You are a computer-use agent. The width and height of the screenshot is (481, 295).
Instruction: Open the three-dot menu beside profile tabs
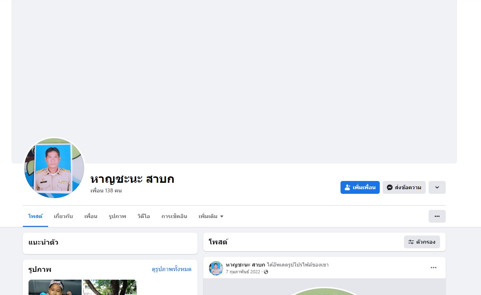pyautogui.click(x=437, y=216)
